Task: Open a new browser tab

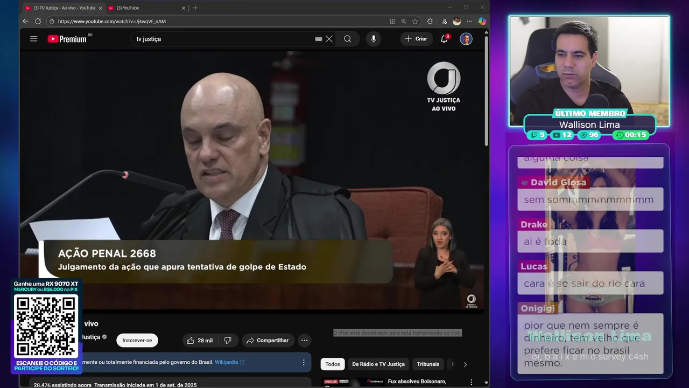Action: point(195,8)
